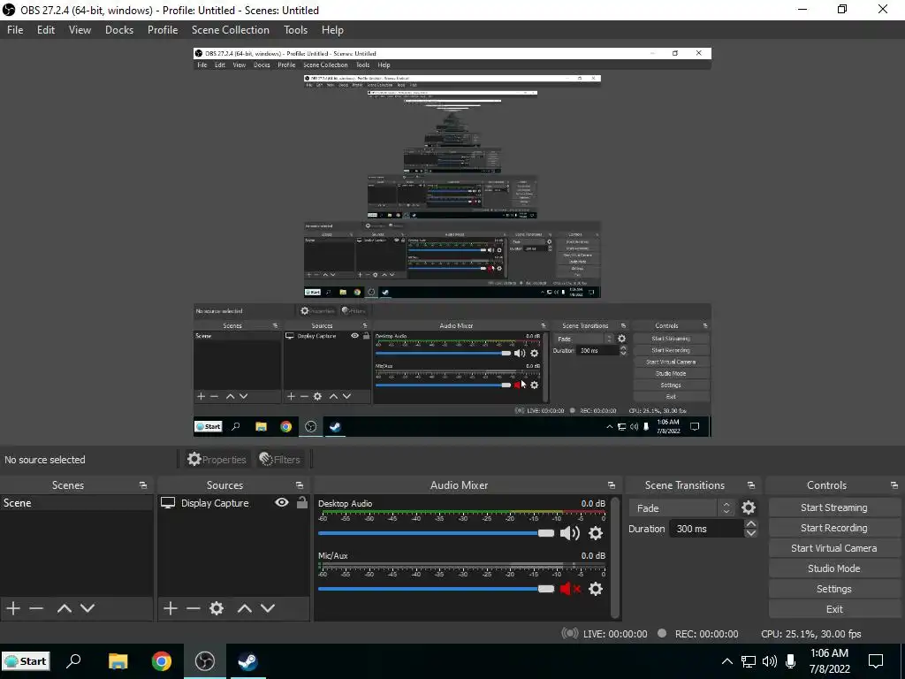Open OBS Settings from Controls

tap(833, 589)
